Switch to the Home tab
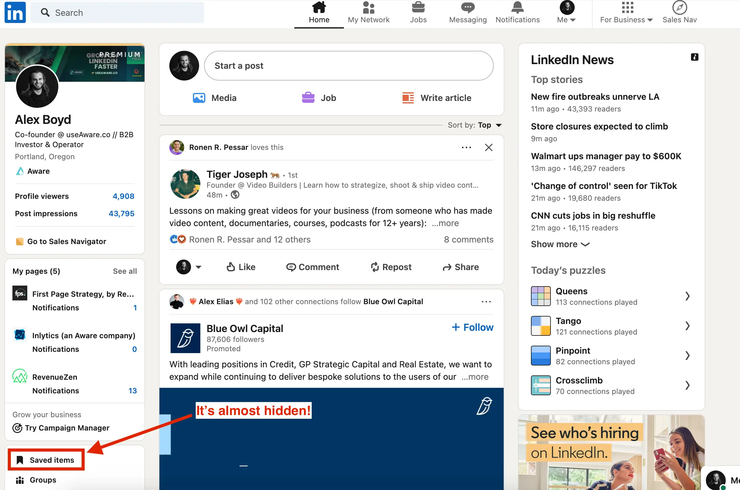Screen dimensions: 740x490 tap(319, 12)
